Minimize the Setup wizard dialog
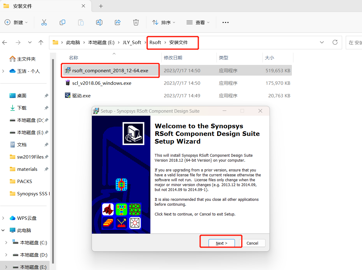 pyautogui.click(x=224, y=111)
